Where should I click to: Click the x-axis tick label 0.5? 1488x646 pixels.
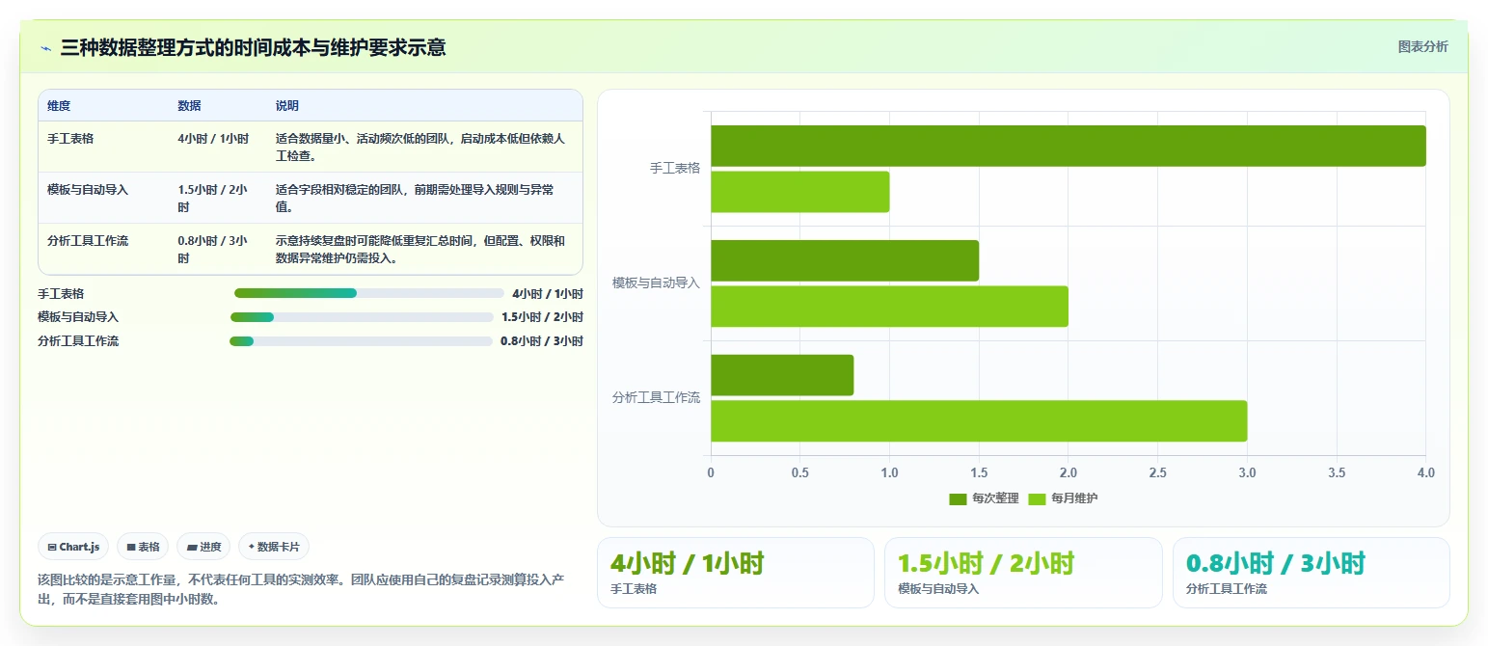800,473
